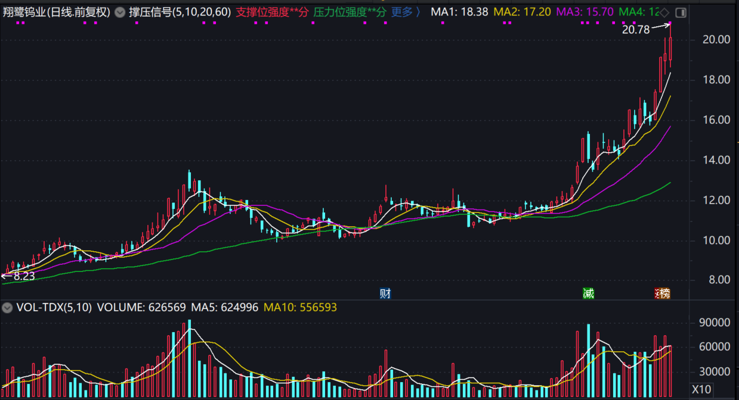Click the yellow MA10: 556593 volume label
Image resolution: width=739 pixels, height=400 pixels.
point(301,308)
